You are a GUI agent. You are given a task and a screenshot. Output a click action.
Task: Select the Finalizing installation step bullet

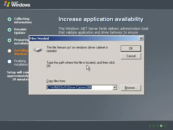click(9, 61)
